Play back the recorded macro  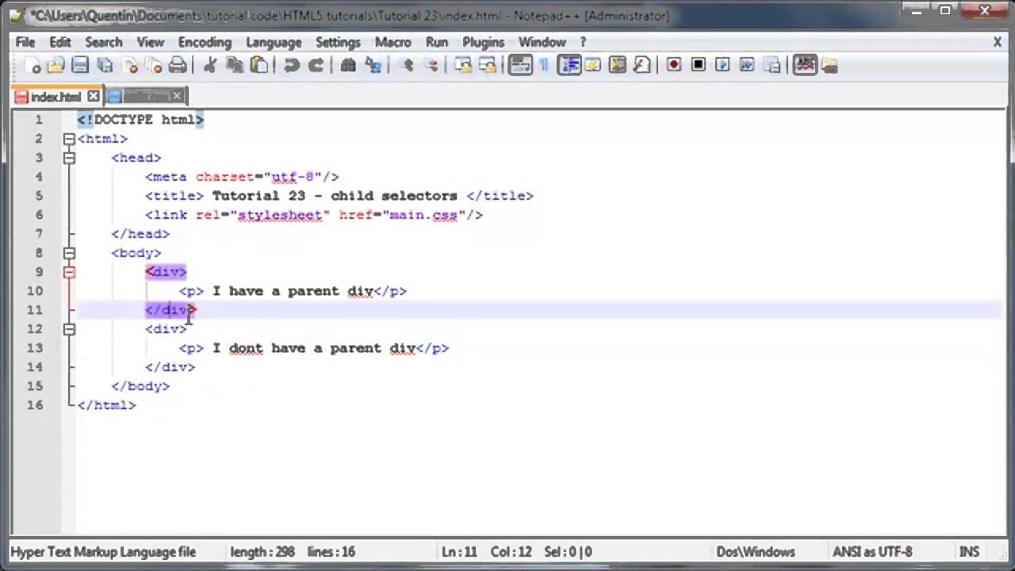722,66
